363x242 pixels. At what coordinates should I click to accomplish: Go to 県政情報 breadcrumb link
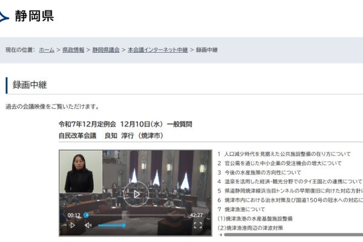pyautogui.click(x=73, y=50)
